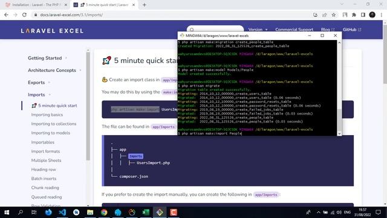387x218 pixels.
Task: Open Chunk reading page
Action: coord(45,188)
